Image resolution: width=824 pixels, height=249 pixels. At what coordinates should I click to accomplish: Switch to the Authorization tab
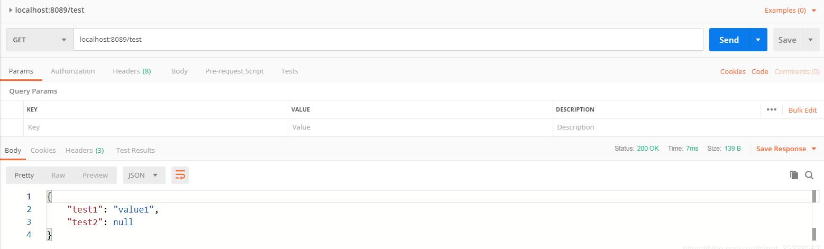(x=73, y=71)
